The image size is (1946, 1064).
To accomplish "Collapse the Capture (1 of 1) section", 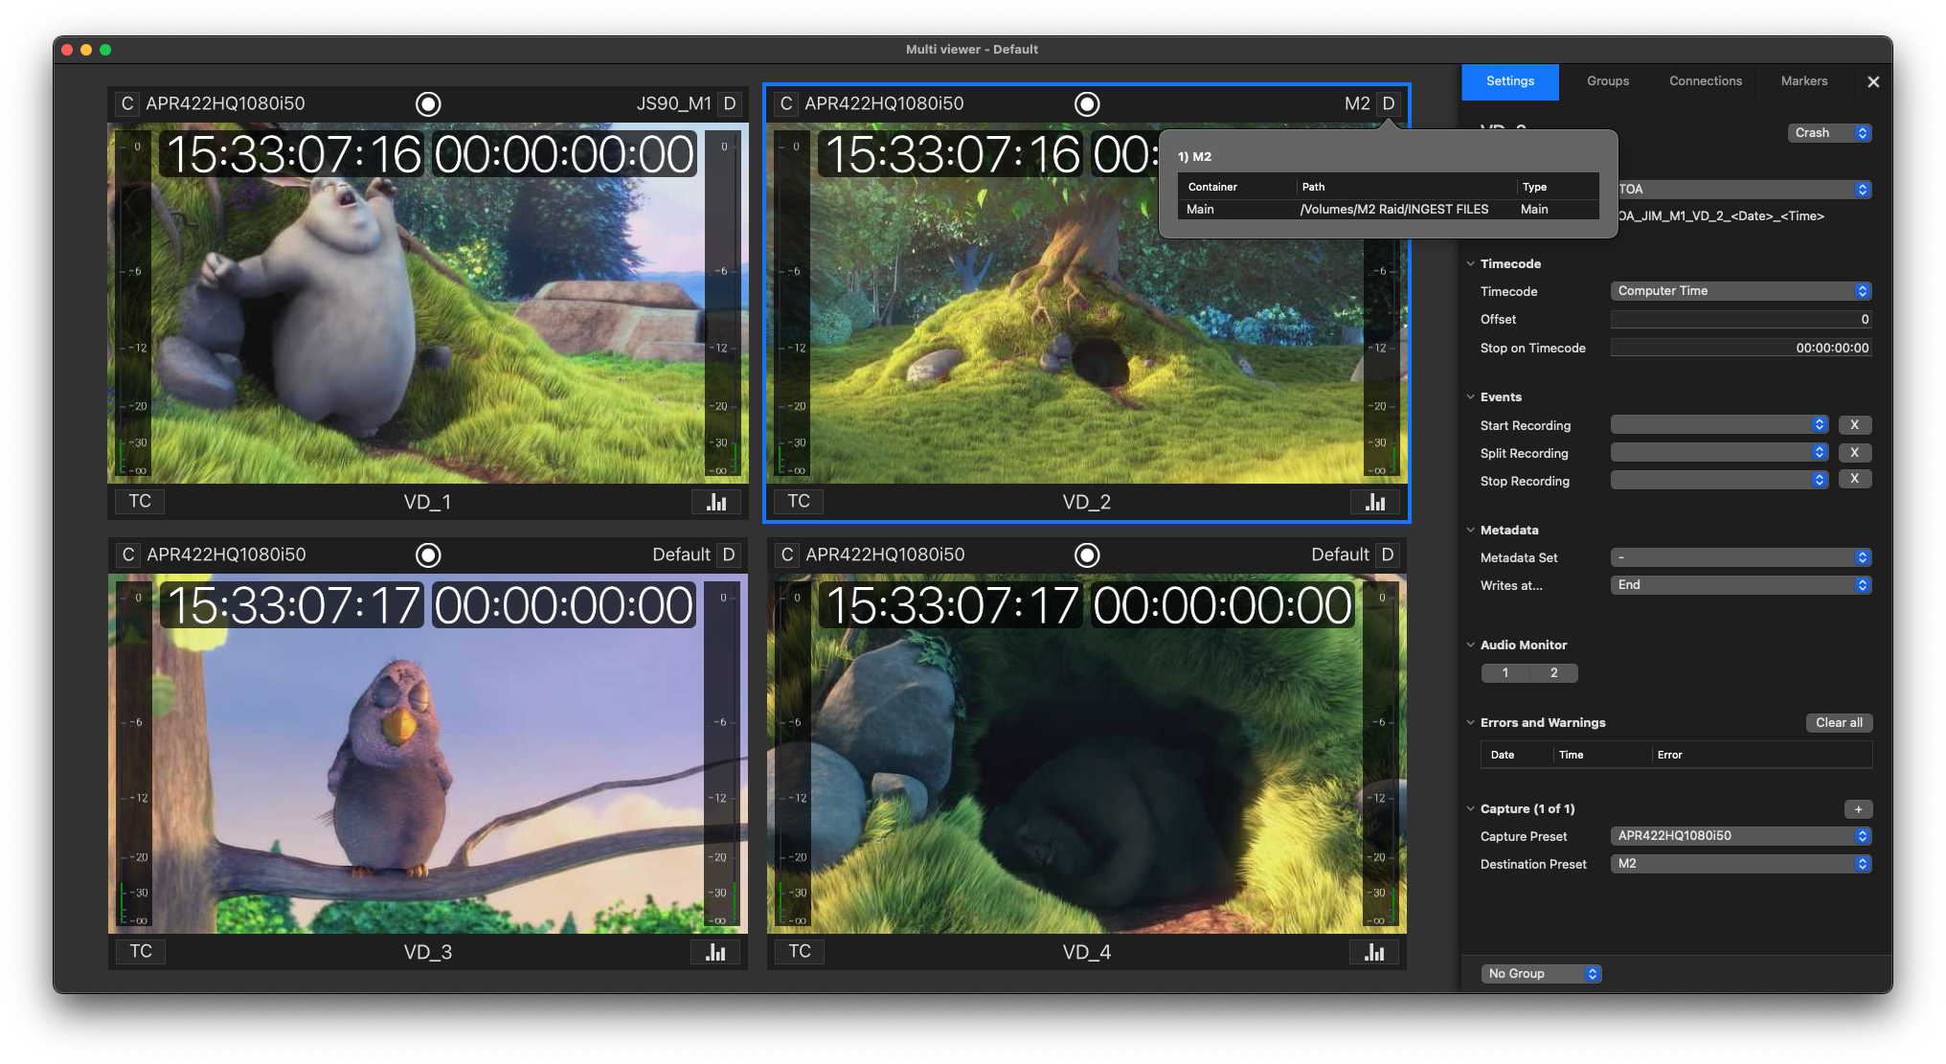I will coord(1471,808).
